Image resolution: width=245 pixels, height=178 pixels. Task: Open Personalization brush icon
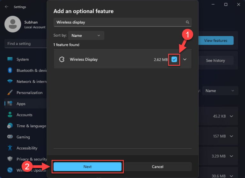pos(10,93)
